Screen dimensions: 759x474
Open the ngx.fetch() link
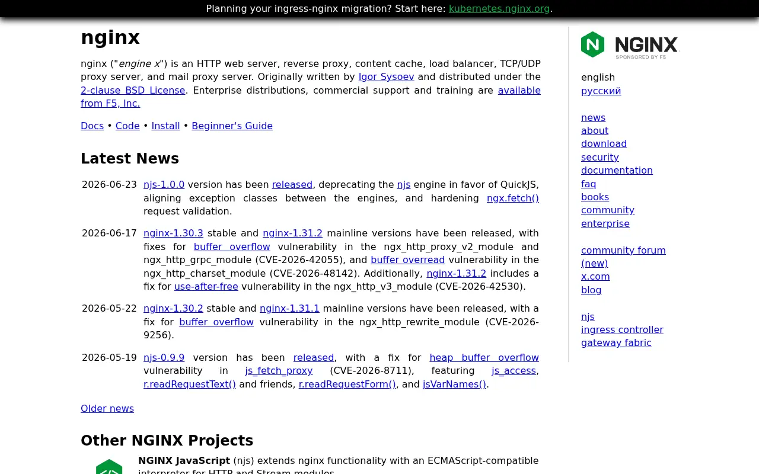point(513,198)
